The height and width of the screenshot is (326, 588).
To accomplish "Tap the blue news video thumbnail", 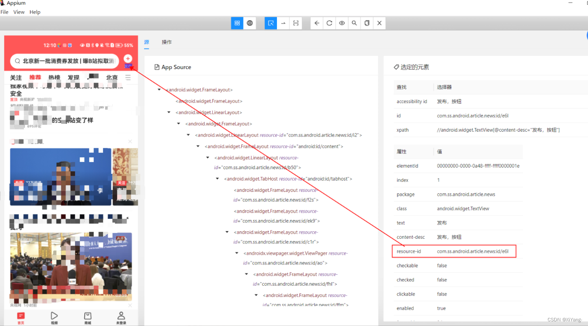I will tap(61, 177).
